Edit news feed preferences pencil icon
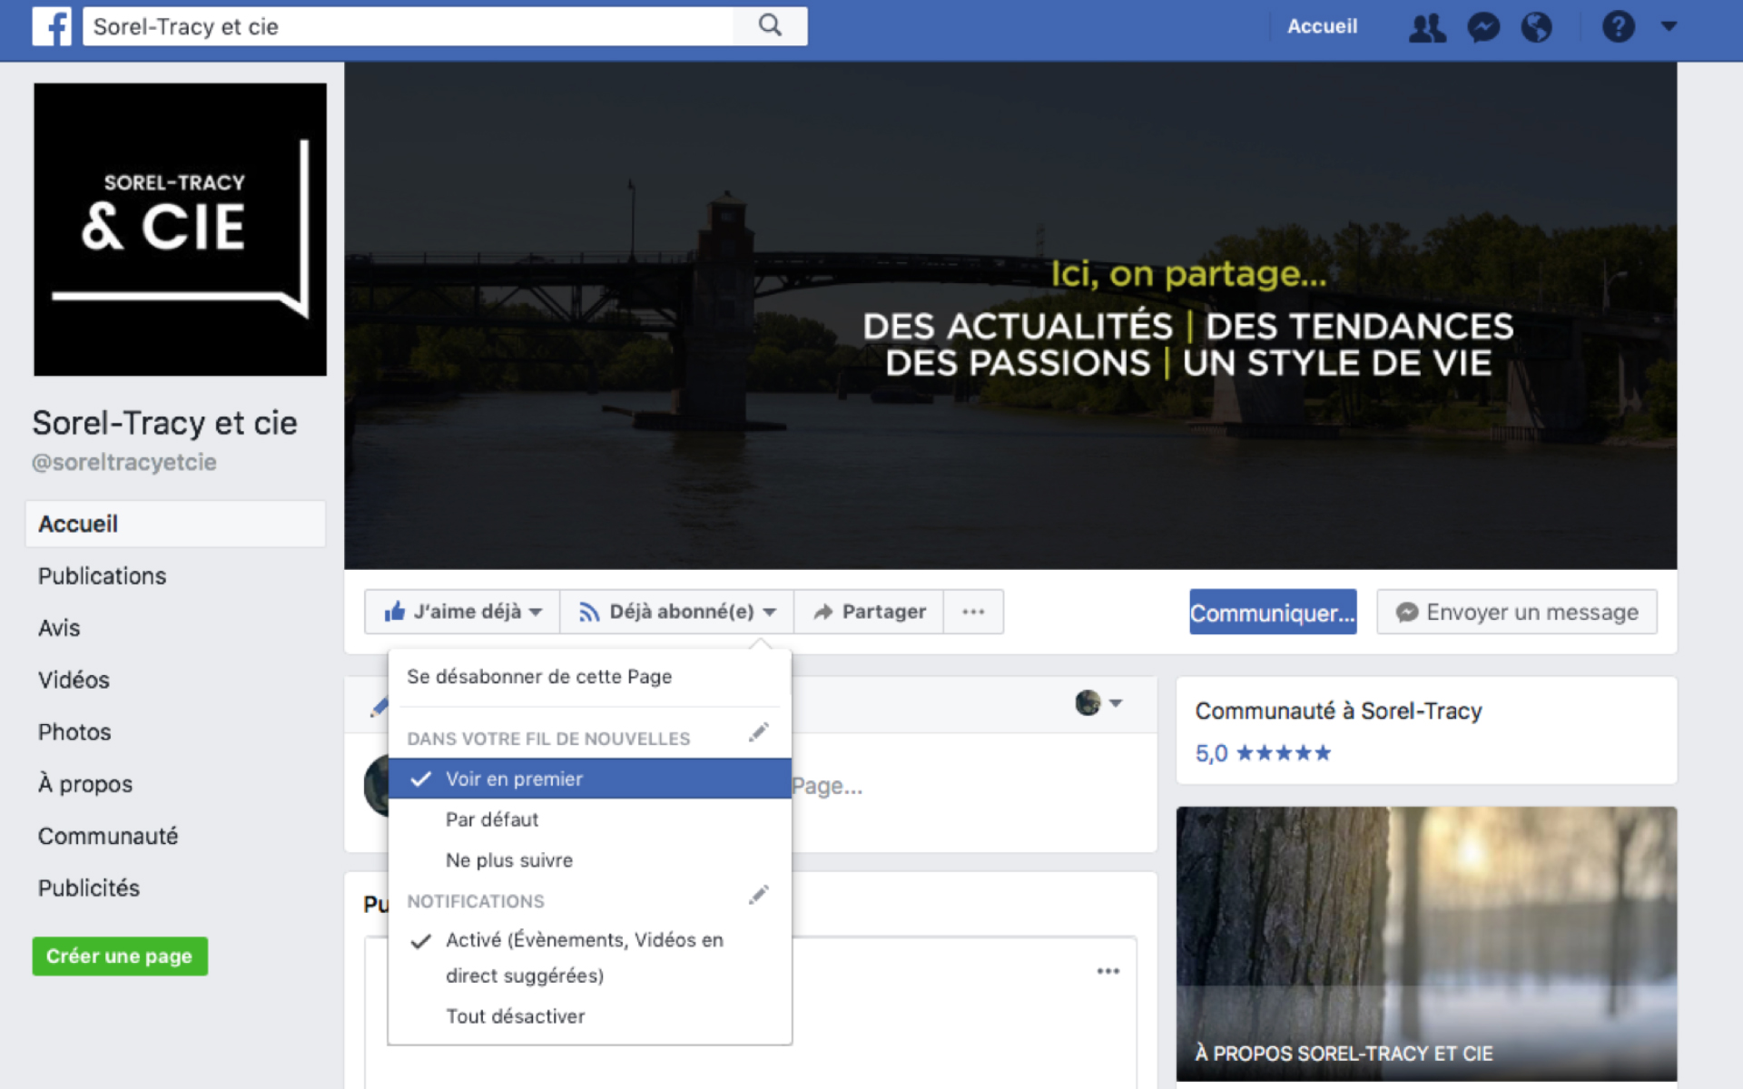Image resolution: width=1743 pixels, height=1089 pixels. point(759,732)
